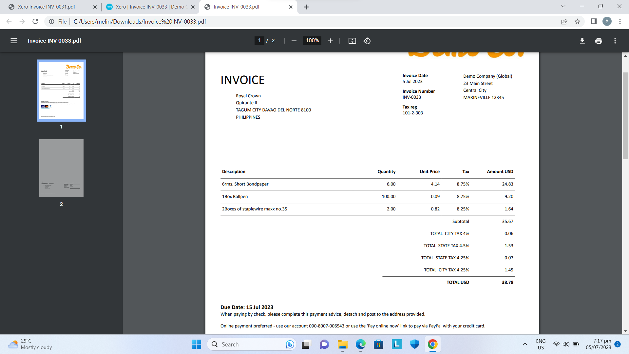The image size is (629, 354).
Task: Click the zoom out minus button
Action: pos(294,41)
